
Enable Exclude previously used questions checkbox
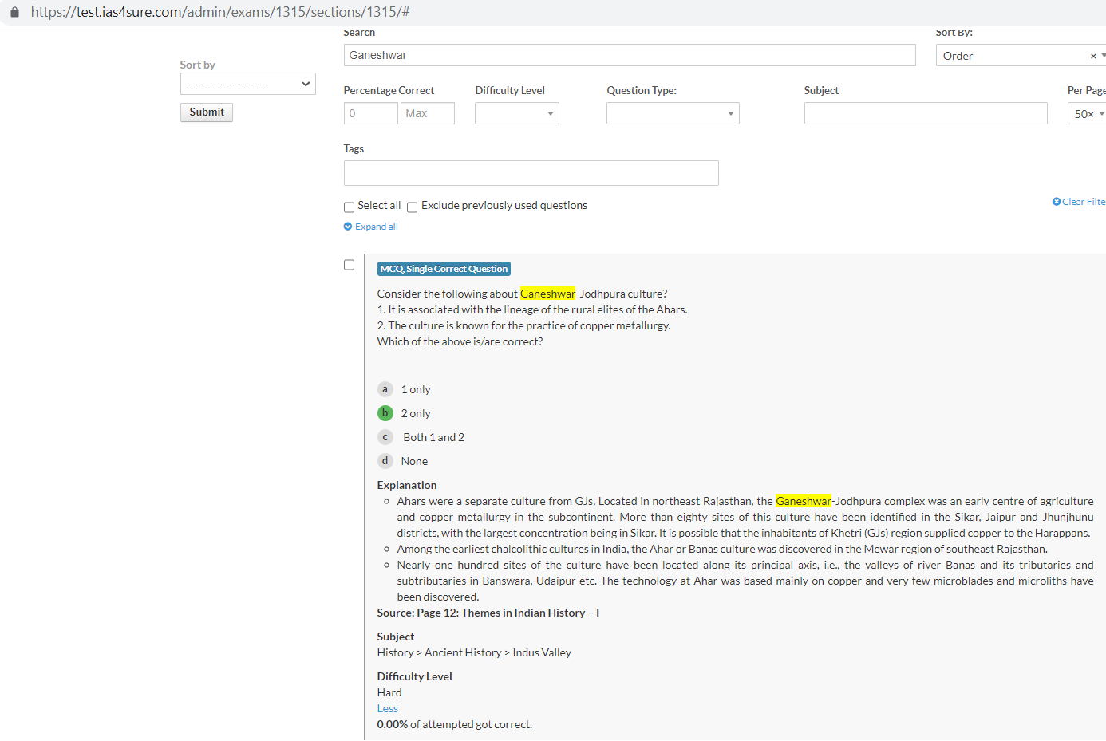(x=413, y=207)
